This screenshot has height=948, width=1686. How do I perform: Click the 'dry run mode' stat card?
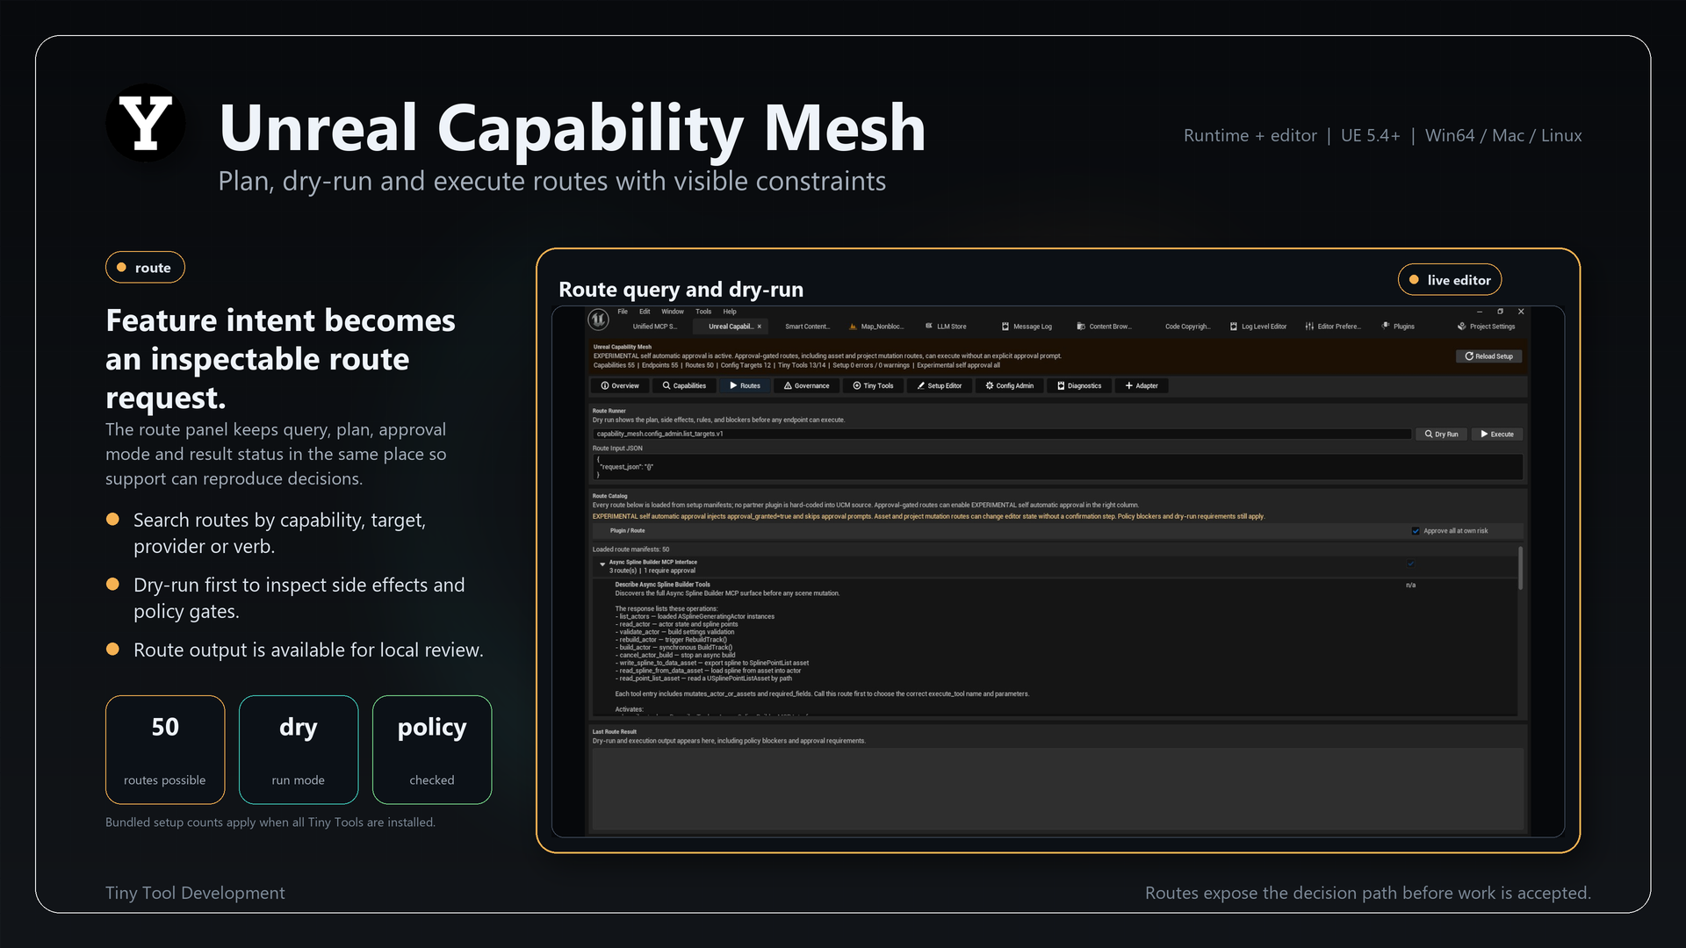pyautogui.click(x=299, y=750)
